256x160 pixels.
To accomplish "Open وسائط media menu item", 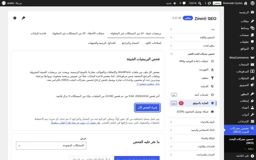I will [x=240, y=28].
